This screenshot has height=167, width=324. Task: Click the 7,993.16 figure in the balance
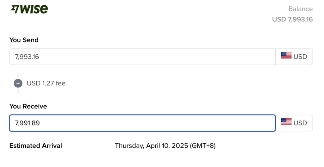tap(300, 19)
